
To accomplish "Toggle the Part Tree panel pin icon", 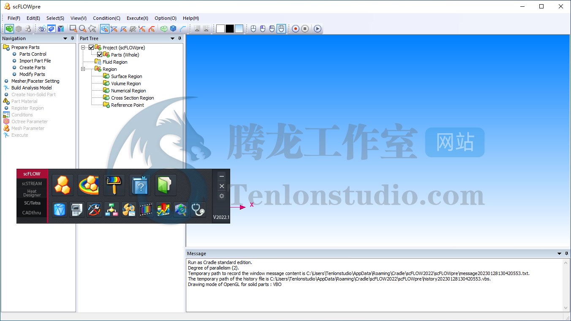I will (179, 38).
